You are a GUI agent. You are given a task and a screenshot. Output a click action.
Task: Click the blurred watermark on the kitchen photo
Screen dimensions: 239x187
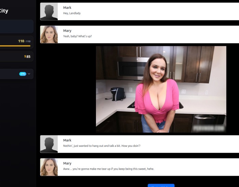pyautogui.click(x=209, y=128)
